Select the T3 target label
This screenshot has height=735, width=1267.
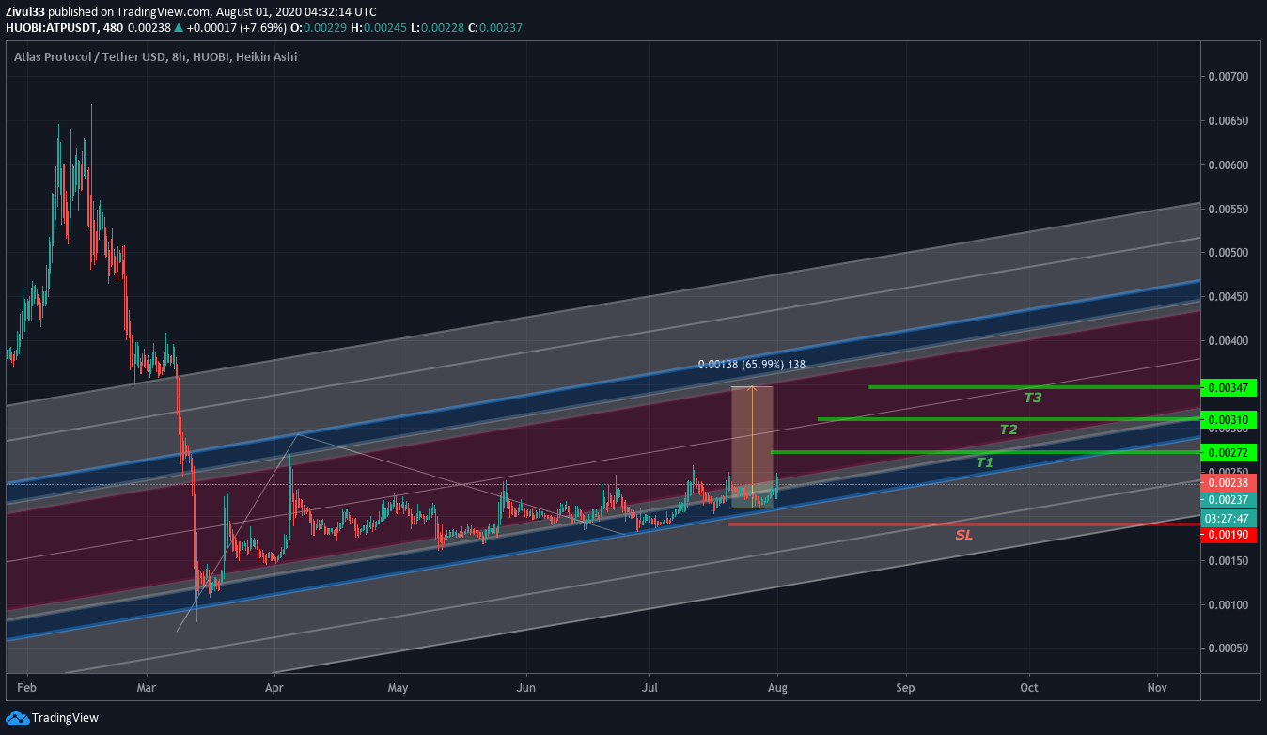(1033, 398)
